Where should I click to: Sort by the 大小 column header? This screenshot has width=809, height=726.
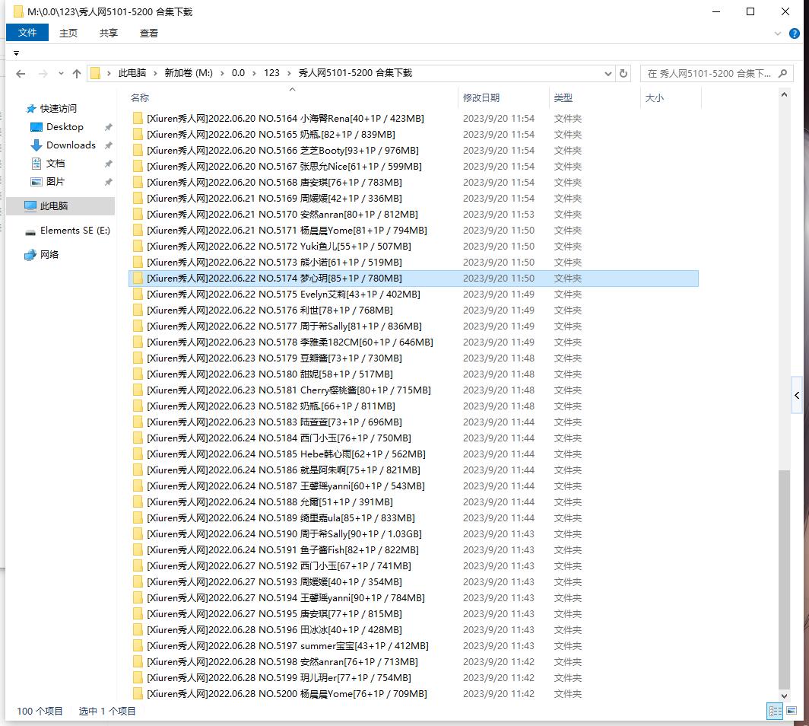tap(654, 97)
